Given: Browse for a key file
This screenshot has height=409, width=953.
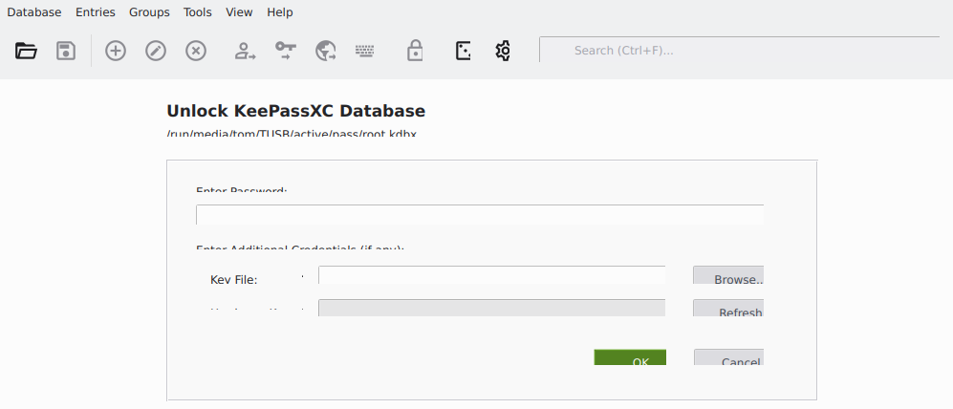Looking at the screenshot, I should click(728, 274).
